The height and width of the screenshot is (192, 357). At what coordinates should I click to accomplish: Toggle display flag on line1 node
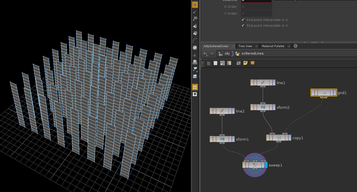[274, 83]
